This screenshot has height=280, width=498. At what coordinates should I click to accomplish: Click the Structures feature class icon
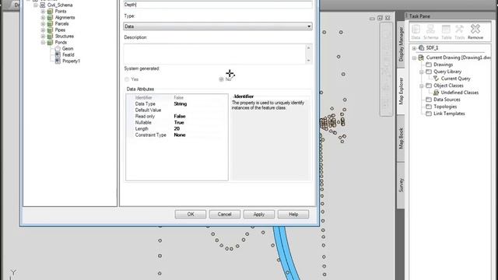50,37
